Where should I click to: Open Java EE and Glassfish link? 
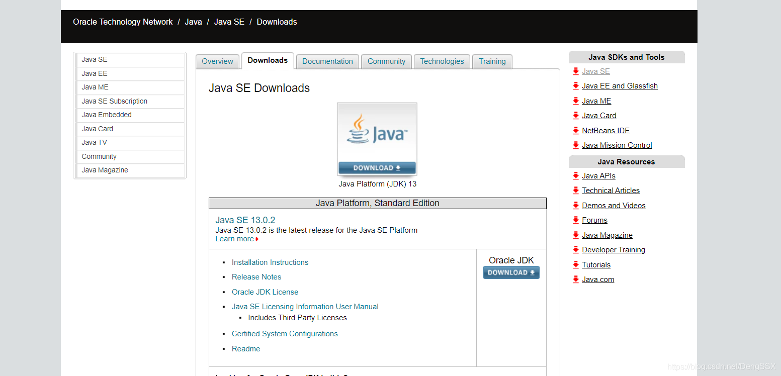pos(620,86)
